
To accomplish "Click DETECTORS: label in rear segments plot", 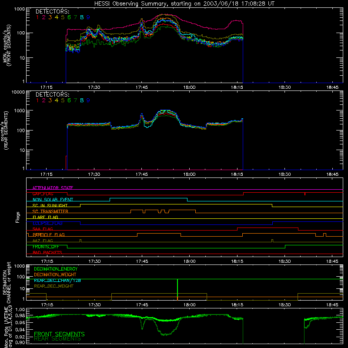I will [x=52, y=95].
